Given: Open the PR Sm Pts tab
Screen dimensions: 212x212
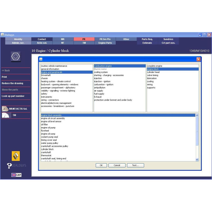Looking at the screenshot, I should click(105, 39).
